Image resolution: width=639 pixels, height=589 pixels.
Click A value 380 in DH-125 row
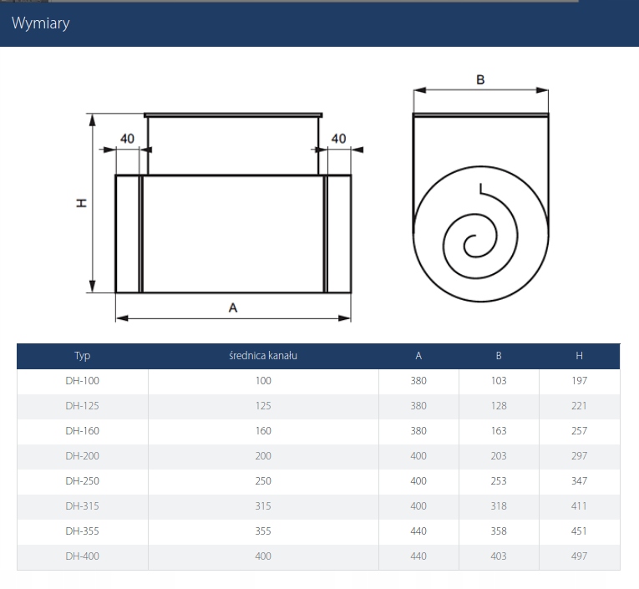tap(418, 406)
